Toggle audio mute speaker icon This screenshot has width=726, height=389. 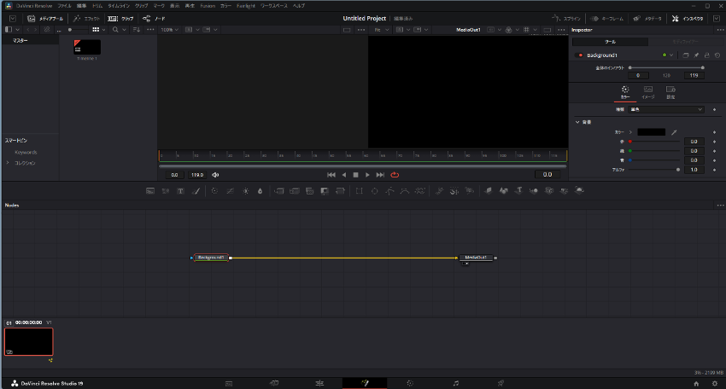(215, 175)
